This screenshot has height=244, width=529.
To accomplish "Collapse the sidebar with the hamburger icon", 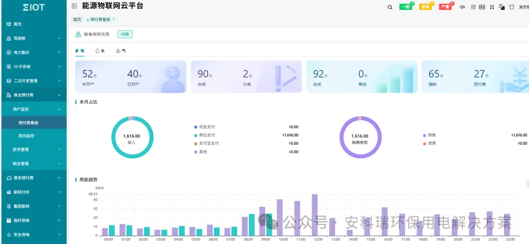I will pyautogui.click(x=74, y=6).
